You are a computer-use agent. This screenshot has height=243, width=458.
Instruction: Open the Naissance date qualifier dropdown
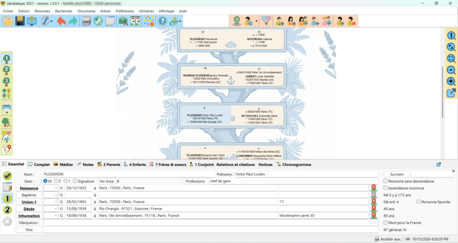pyautogui.click(x=51, y=188)
